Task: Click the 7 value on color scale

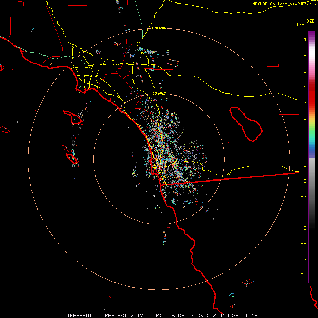Action: pyautogui.click(x=305, y=40)
